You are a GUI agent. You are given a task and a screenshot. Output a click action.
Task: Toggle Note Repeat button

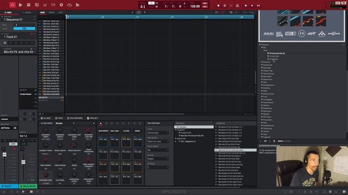(103, 131)
